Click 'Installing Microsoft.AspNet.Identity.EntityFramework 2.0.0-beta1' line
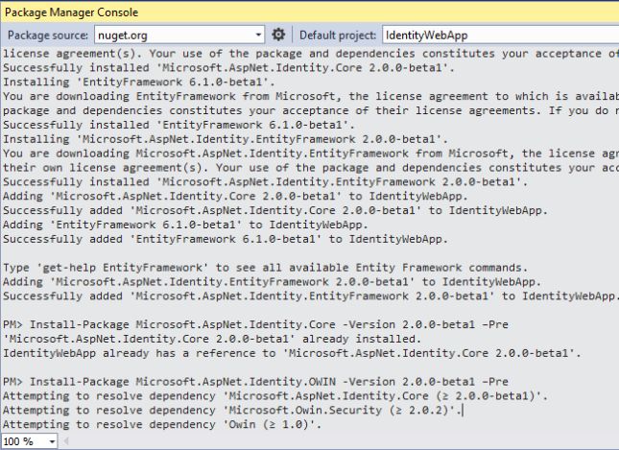The width and height of the screenshot is (619, 450). click(x=226, y=139)
